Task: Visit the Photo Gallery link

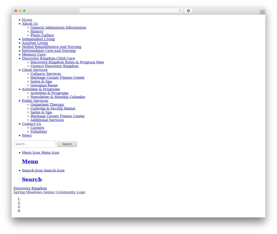Action: pyautogui.click(x=42, y=35)
